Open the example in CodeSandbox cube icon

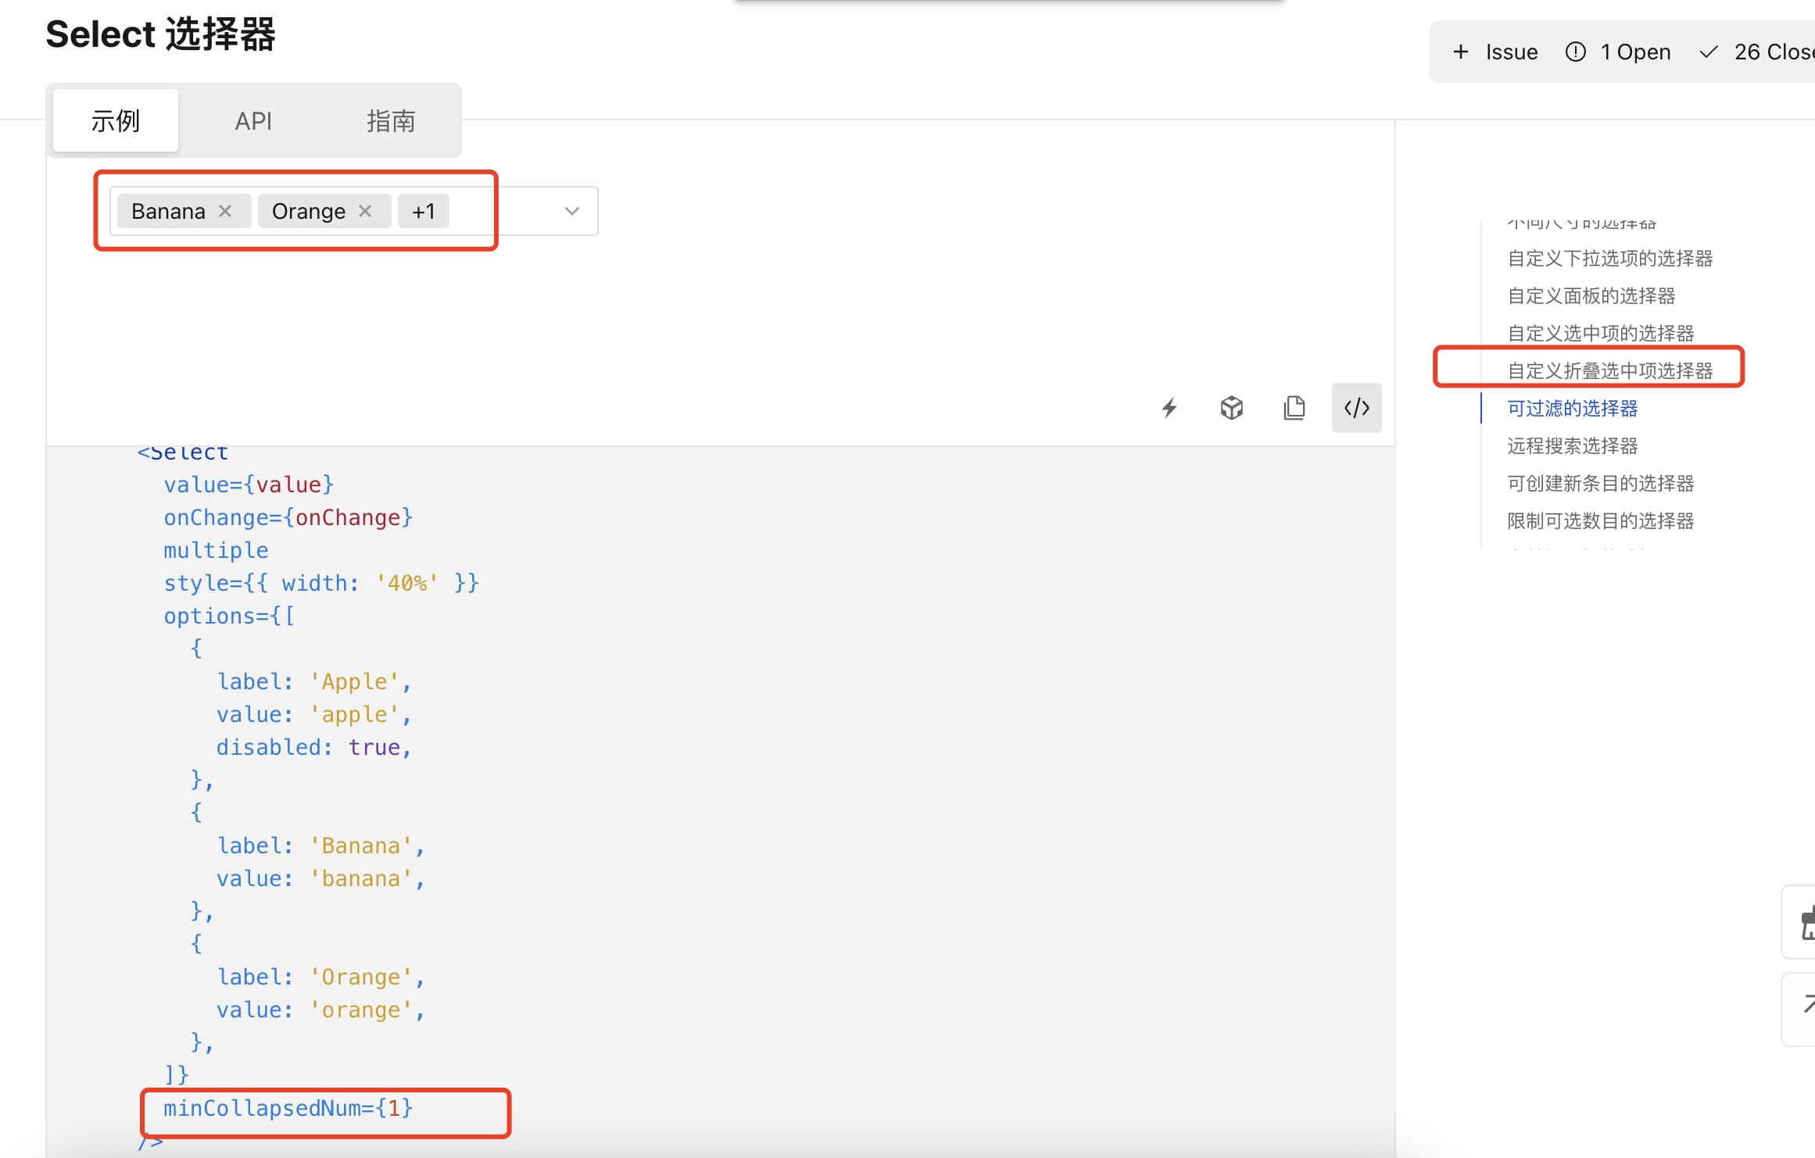tap(1231, 407)
